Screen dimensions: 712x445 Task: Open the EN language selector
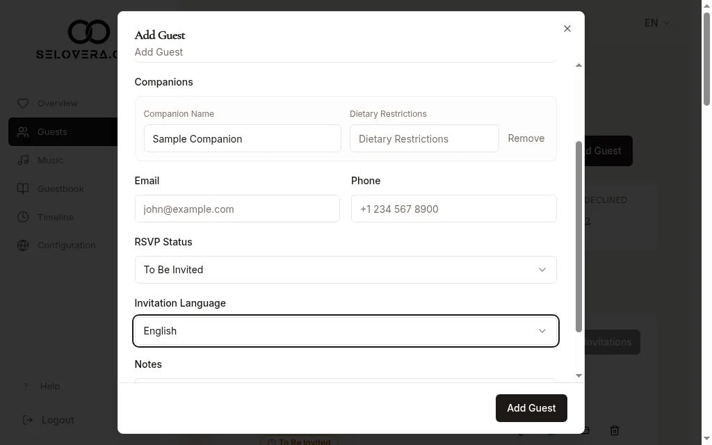[x=657, y=23]
